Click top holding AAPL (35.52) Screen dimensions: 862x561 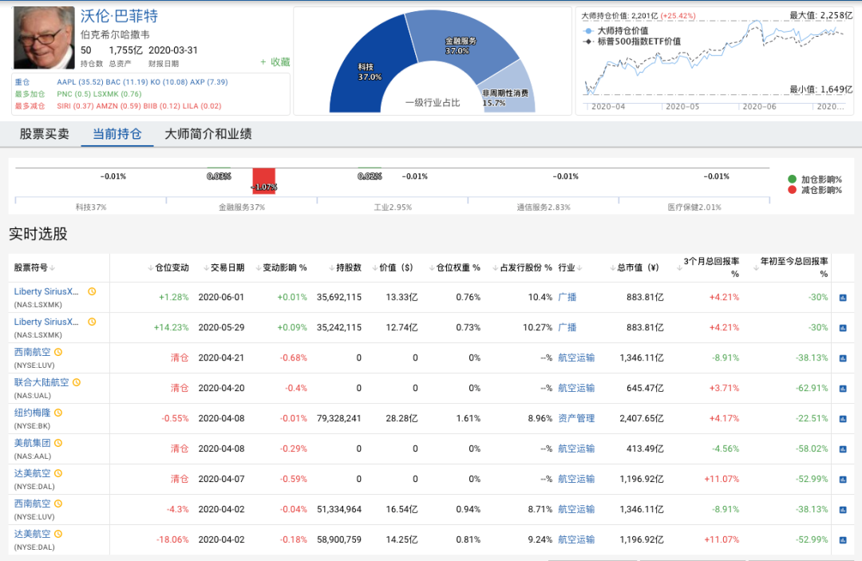click(x=80, y=82)
